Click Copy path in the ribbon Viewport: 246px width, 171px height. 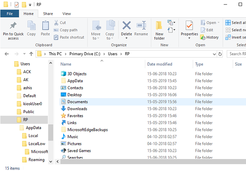(66, 30)
